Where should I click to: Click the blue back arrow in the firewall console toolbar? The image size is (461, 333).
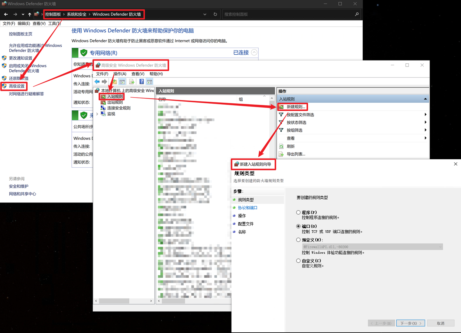tap(97, 82)
